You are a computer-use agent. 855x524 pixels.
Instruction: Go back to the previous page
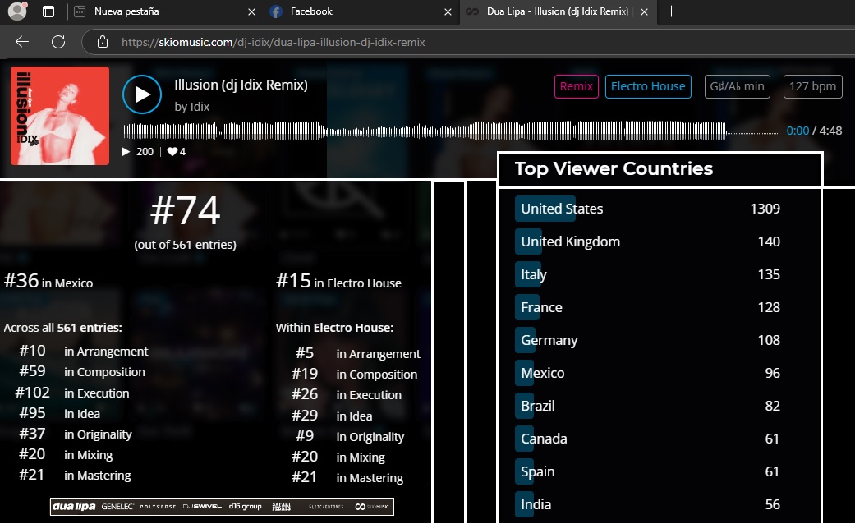pos(22,42)
